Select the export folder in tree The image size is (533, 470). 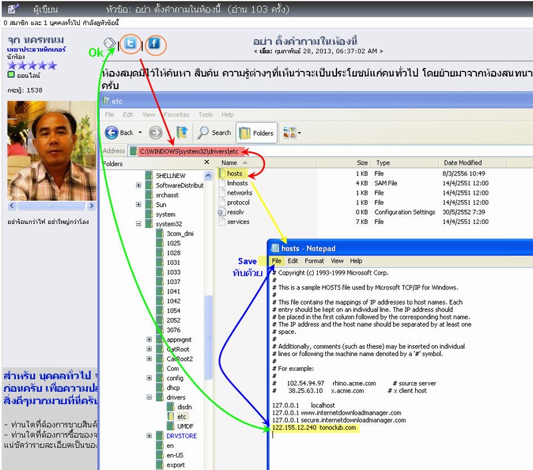[x=171, y=465]
